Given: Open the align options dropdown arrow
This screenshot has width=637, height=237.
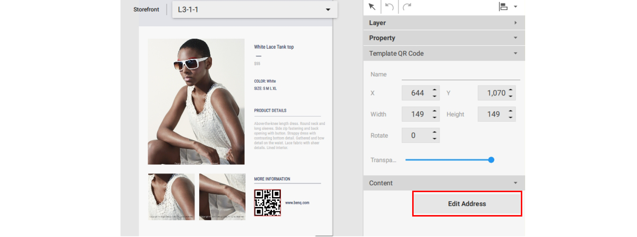Looking at the screenshot, I should [x=515, y=7].
